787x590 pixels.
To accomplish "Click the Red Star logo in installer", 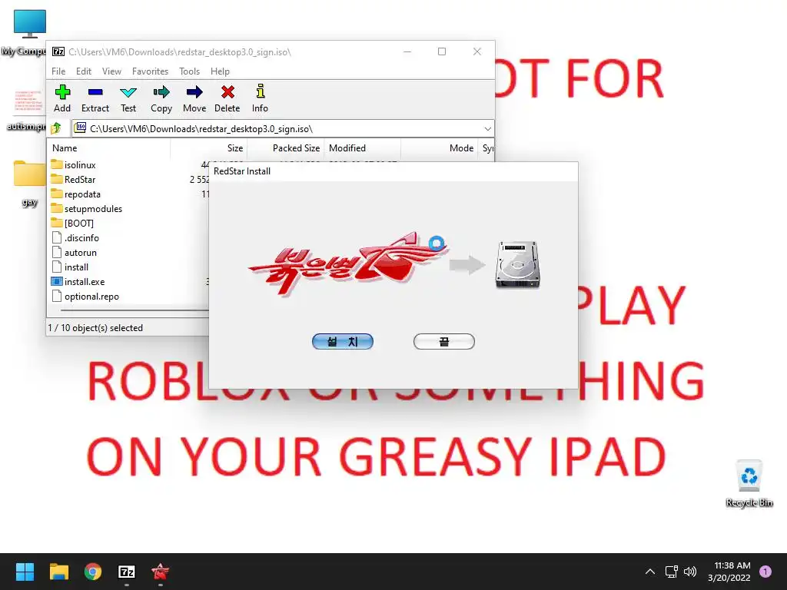I will click(347, 263).
